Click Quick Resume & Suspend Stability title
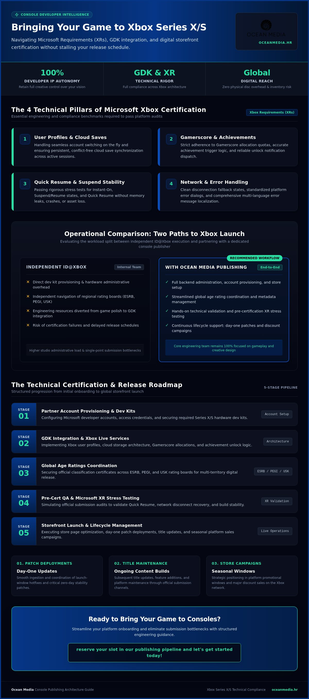309x699 pixels. (x=79, y=182)
